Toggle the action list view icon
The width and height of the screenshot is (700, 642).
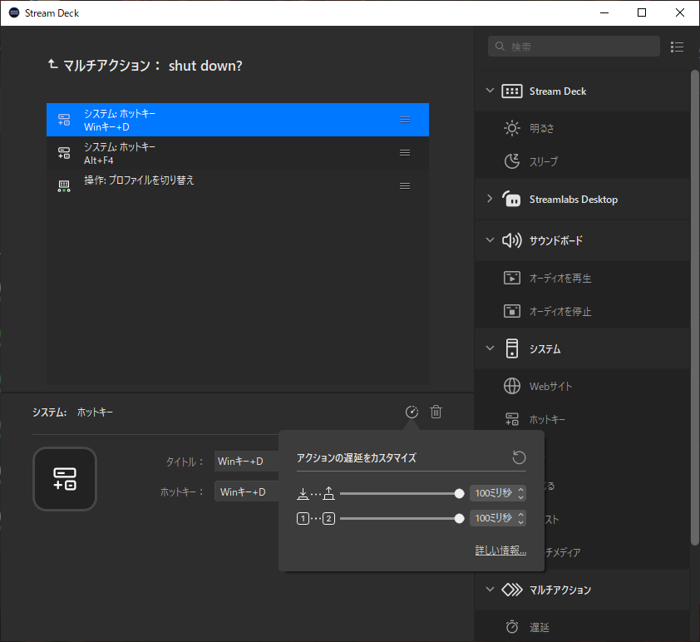(677, 47)
